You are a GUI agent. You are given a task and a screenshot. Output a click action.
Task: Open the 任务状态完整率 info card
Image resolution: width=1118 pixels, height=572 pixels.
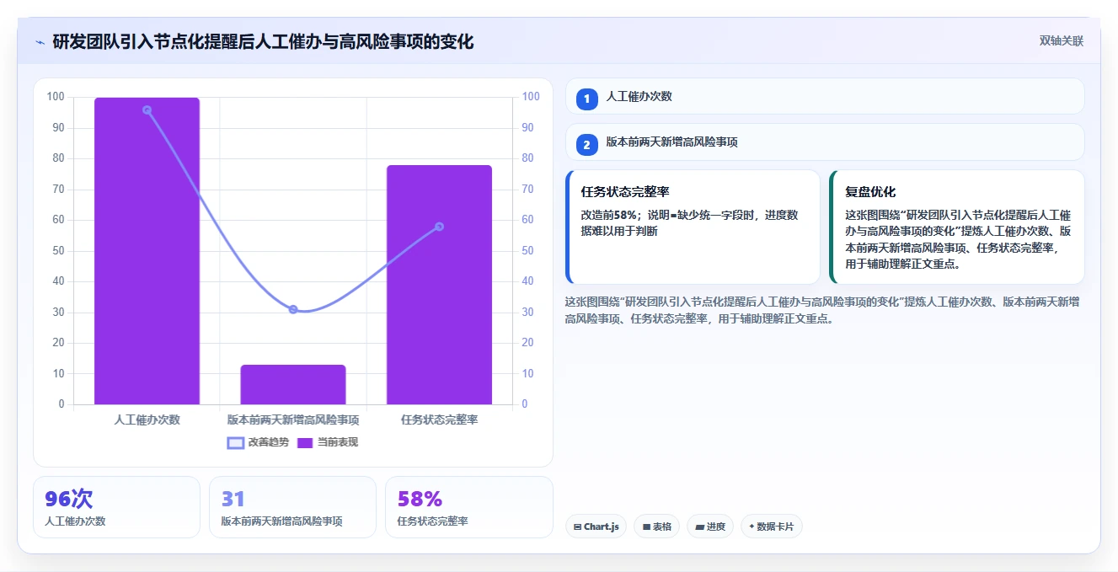[693, 227]
